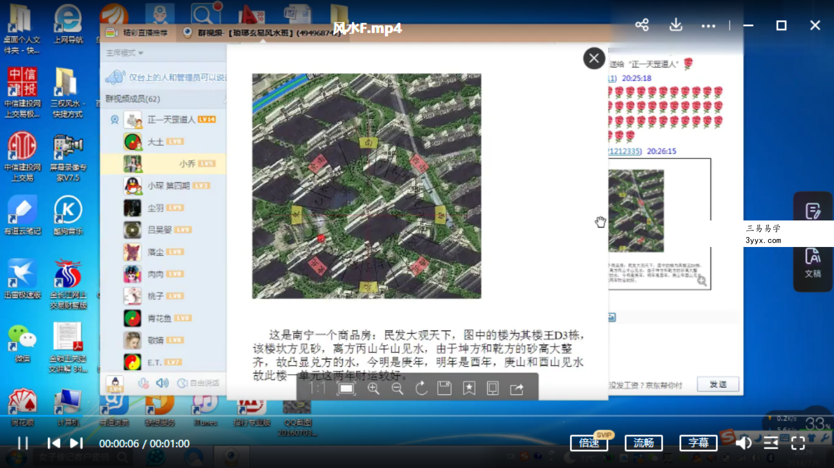Screen dimensions: 834x468
Task: Click the satellite map image in preview
Action: [x=366, y=186]
